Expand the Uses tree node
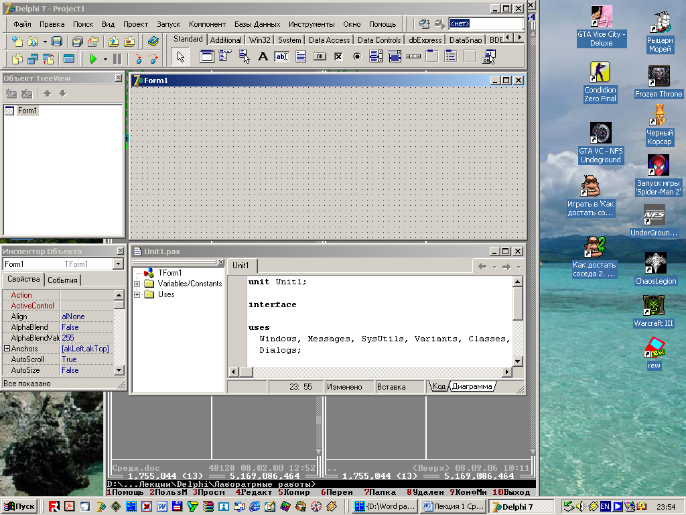The image size is (686, 515). [x=137, y=295]
